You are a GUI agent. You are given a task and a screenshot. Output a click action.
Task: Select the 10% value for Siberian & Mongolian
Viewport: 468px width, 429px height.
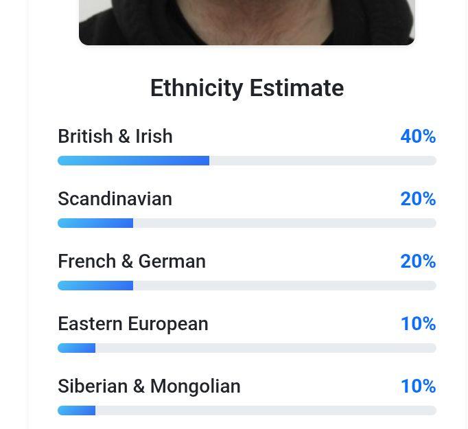tap(418, 386)
